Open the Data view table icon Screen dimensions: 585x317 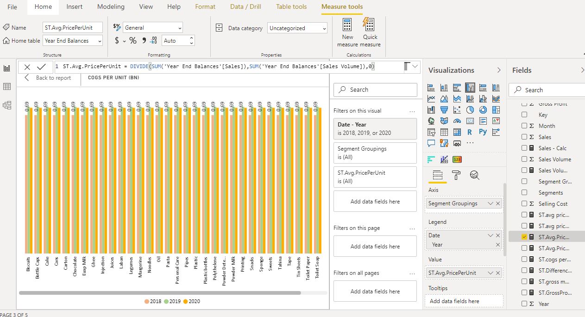[7, 87]
